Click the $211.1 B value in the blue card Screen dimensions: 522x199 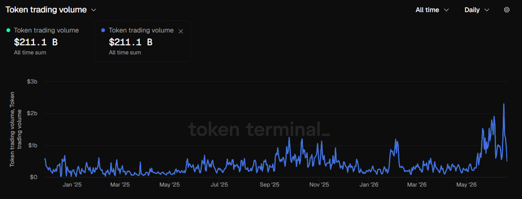pyautogui.click(x=131, y=42)
